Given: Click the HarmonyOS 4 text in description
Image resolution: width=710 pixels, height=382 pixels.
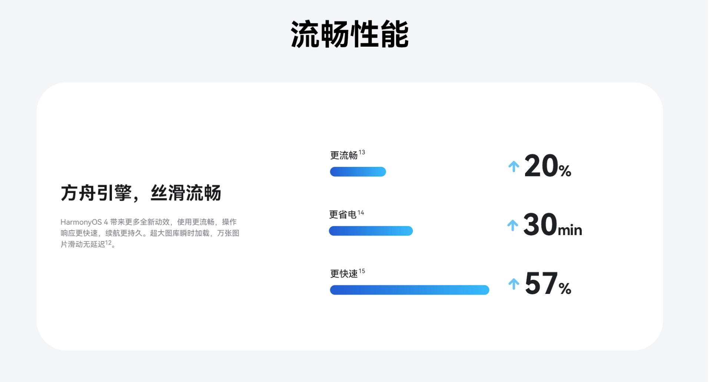Looking at the screenshot, I should (x=84, y=222).
